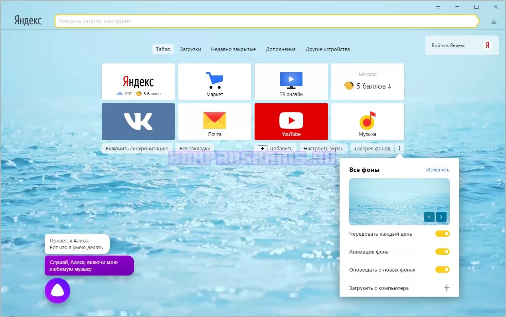Toggle Оповещать о новых фонах switch
Screen dimensions: 506x317
(443, 270)
